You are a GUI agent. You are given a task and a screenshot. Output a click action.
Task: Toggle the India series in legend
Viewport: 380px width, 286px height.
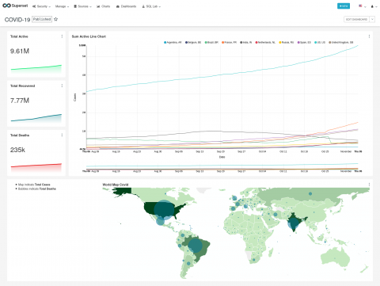[x=245, y=42]
